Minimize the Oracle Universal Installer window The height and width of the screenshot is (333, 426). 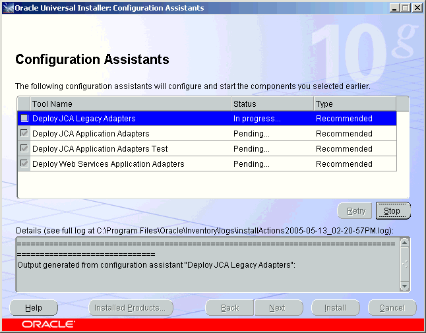(394, 8)
